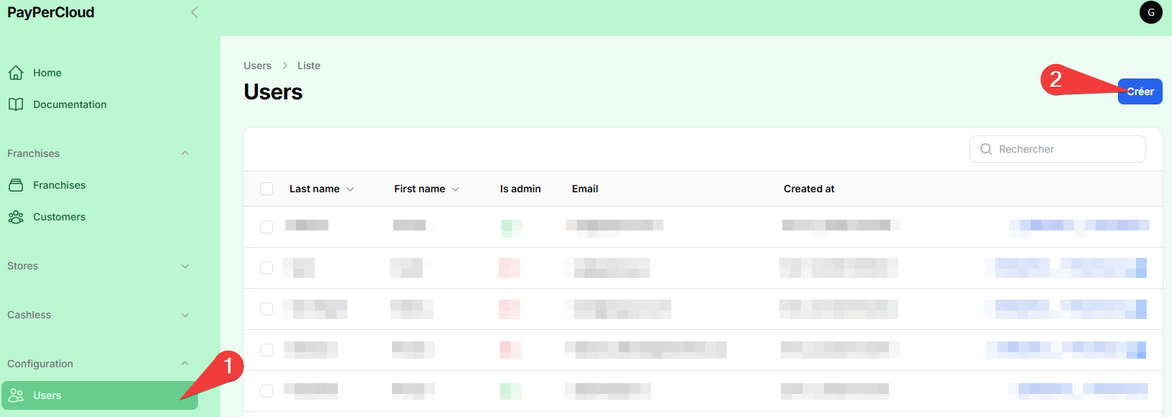Click the Home house icon
The width and height of the screenshot is (1172, 417).
click(16, 73)
